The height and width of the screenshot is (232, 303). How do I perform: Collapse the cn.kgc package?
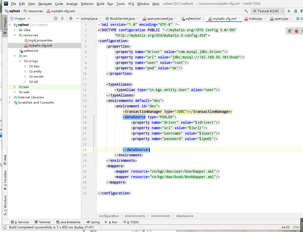click(x=20, y=61)
